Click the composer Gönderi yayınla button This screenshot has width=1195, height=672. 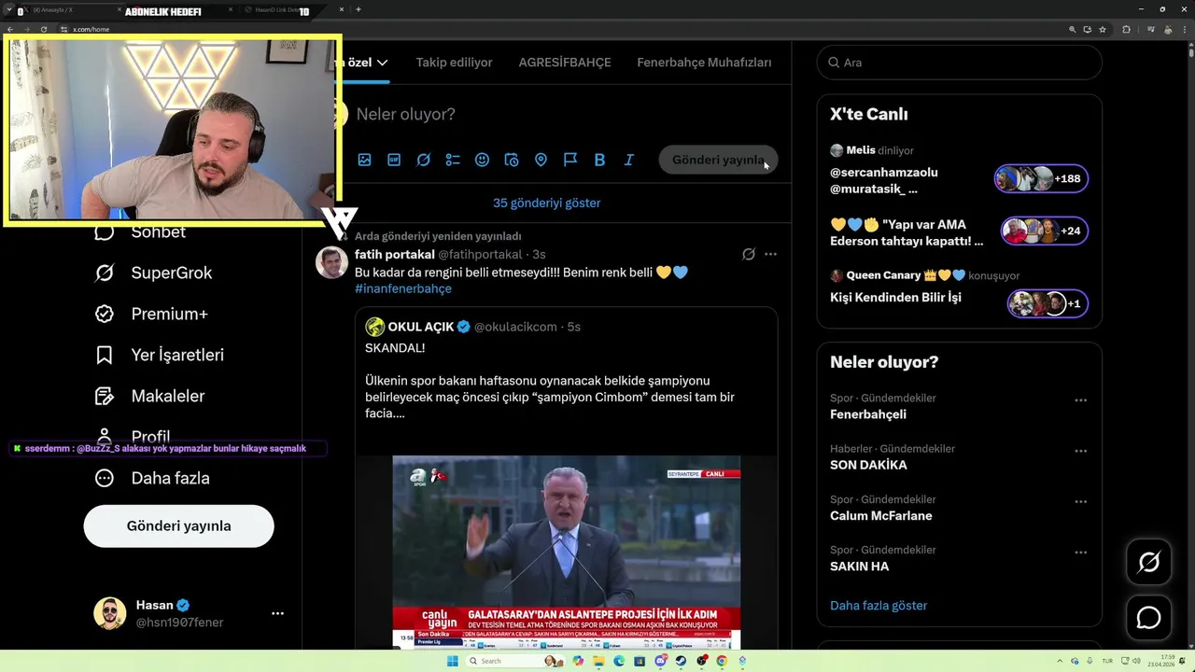coord(718,160)
